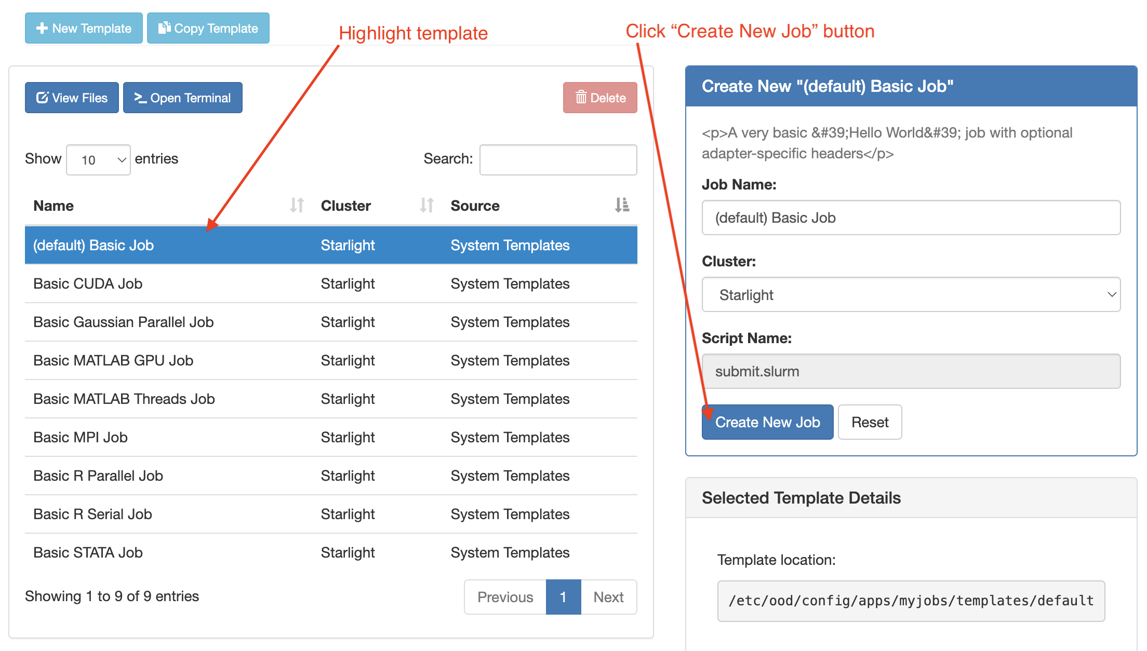Sort table by Cluster column arrows
Screen dimensions: 1147x651
click(x=426, y=206)
